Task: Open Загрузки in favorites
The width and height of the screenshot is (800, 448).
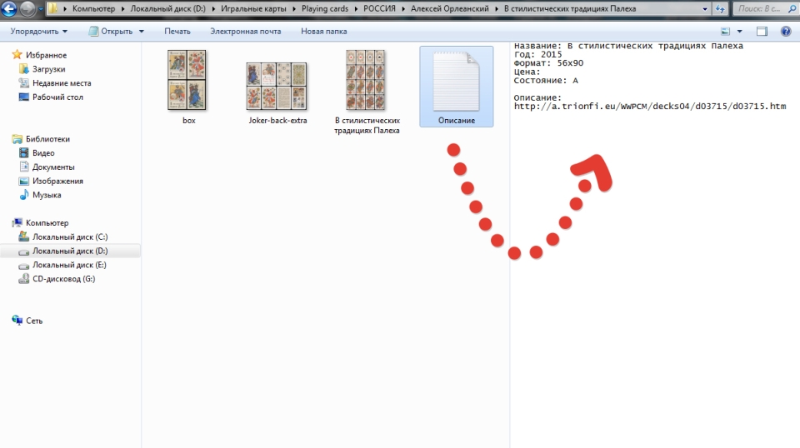Action: (48, 69)
